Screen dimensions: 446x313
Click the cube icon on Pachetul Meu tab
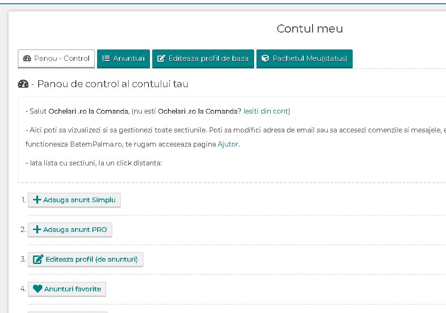(265, 58)
